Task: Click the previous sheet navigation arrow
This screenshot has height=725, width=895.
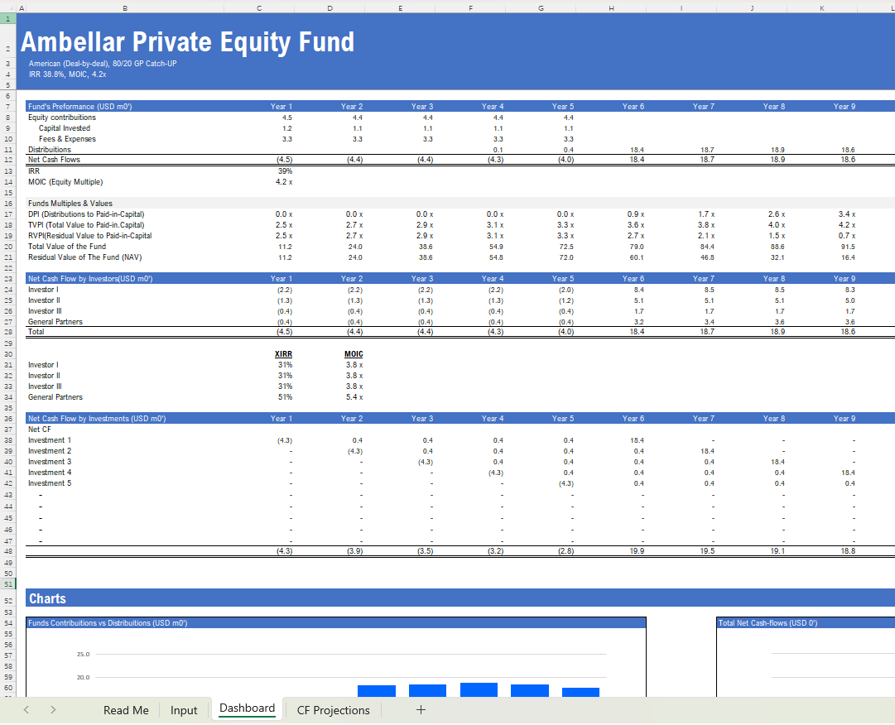Action: click(x=26, y=710)
